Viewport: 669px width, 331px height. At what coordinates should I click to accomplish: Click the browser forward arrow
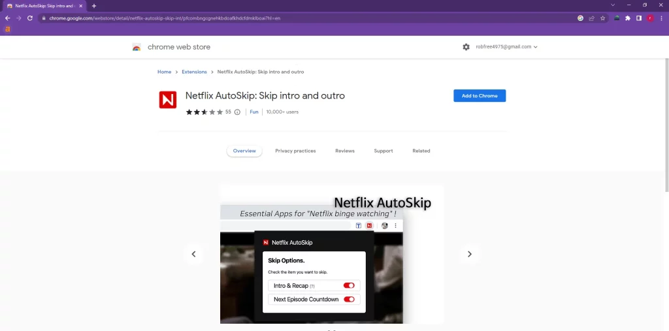18,18
